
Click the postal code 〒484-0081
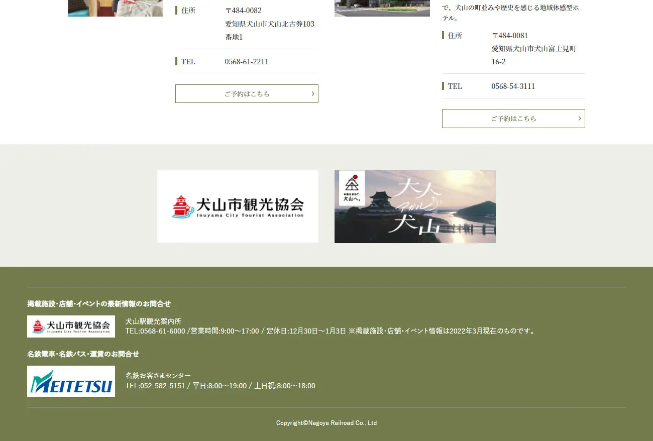coord(510,36)
